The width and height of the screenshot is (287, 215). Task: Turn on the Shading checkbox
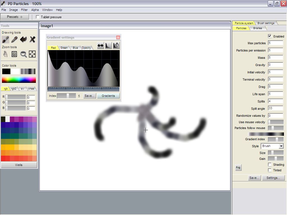(x=270, y=165)
